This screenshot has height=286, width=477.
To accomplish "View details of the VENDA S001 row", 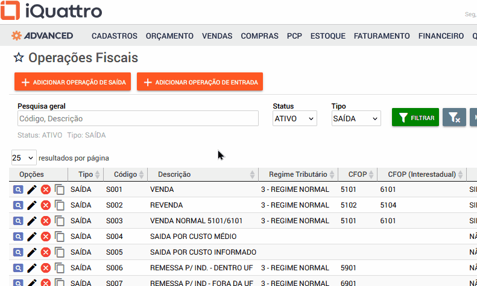I will pos(17,189).
